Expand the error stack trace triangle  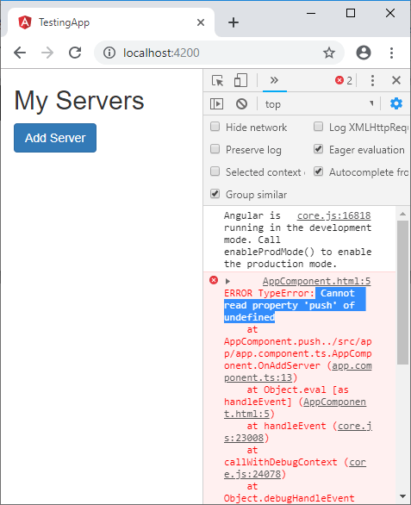pos(227,282)
